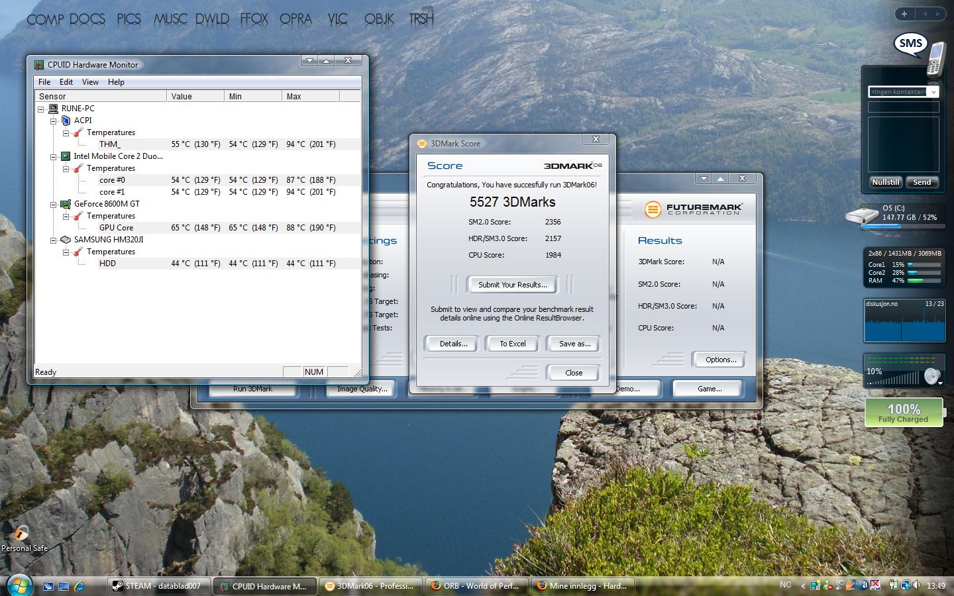The width and height of the screenshot is (954, 596).
Task: Open Help menu in Hardware Monitor
Action: pyautogui.click(x=116, y=82)
